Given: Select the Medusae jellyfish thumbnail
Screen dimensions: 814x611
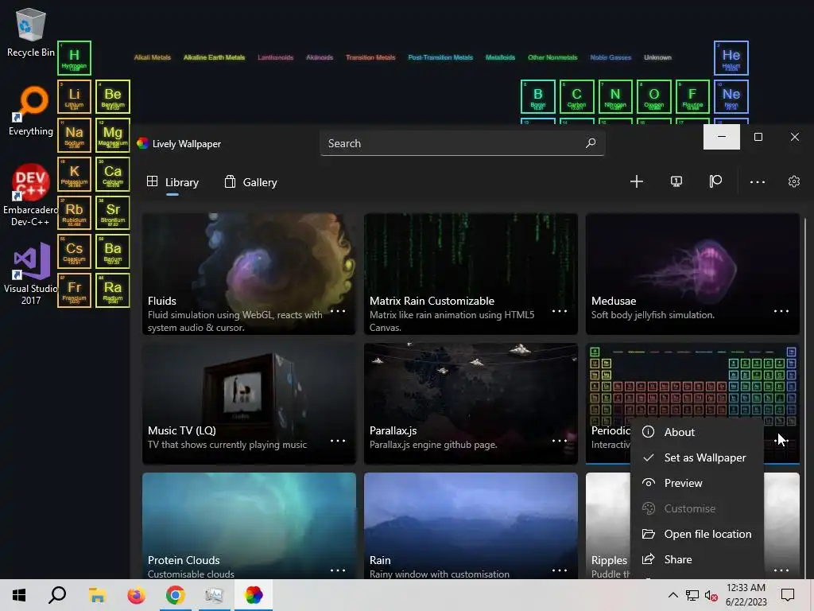Looking at the screenshot, I should point(692,274).
